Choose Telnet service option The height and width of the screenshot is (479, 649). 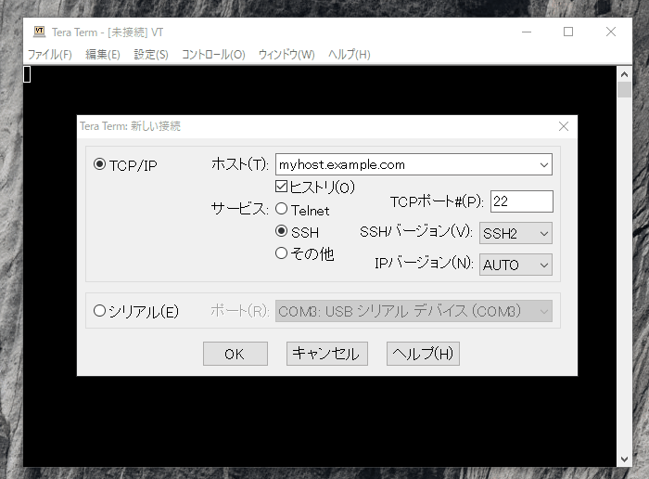click(x=282, y=209)
